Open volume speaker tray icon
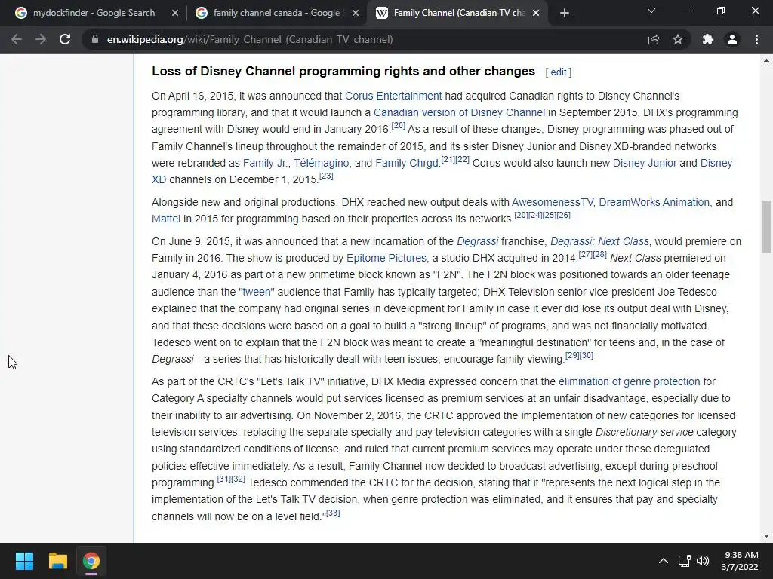Image resolution: width=773 pixels, height=579 pixels. click(x=703, y=561)
